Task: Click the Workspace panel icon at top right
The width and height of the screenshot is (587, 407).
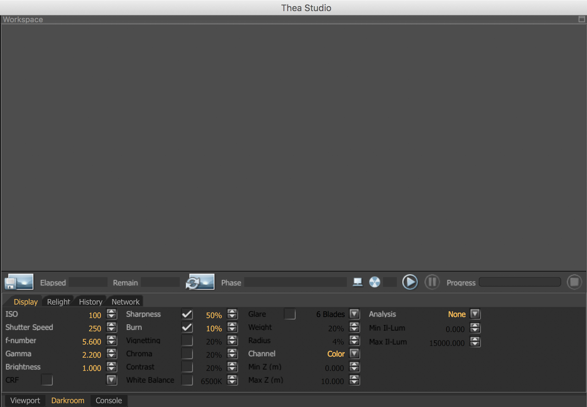Action: point(581,19)
